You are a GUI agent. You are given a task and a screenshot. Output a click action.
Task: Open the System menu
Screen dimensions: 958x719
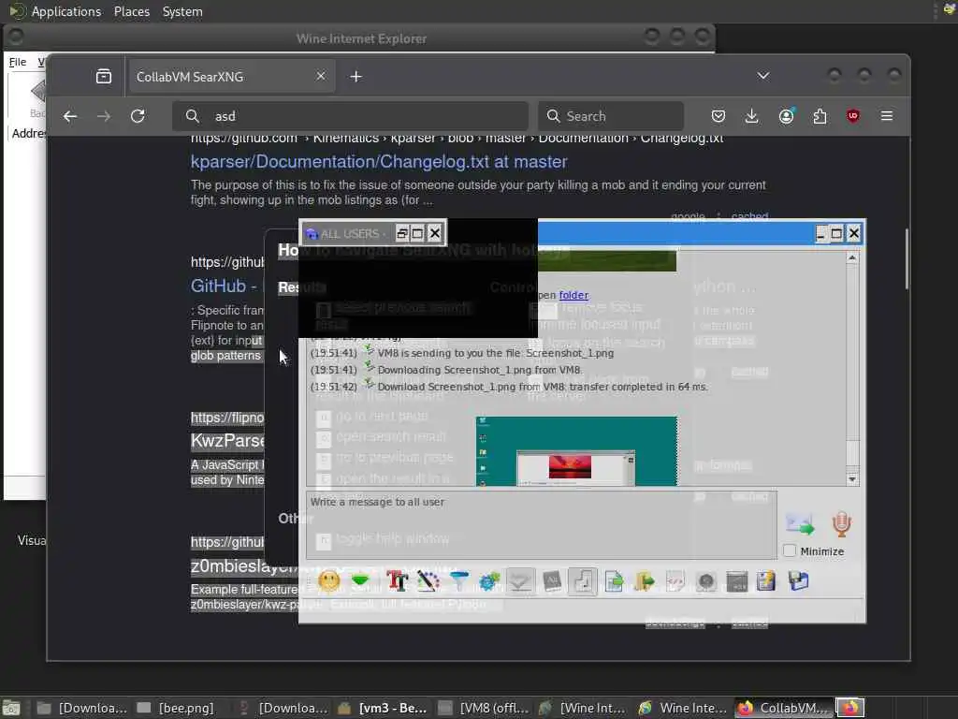[x=182, y=11]
